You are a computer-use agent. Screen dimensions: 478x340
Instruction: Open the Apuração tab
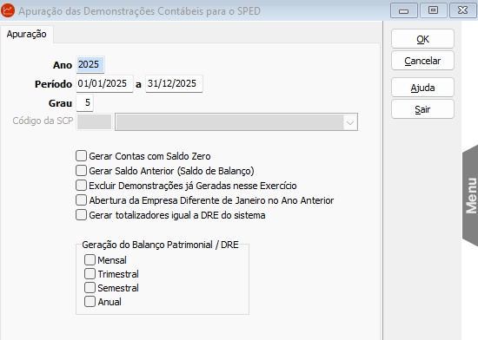(x=27, y=34)
